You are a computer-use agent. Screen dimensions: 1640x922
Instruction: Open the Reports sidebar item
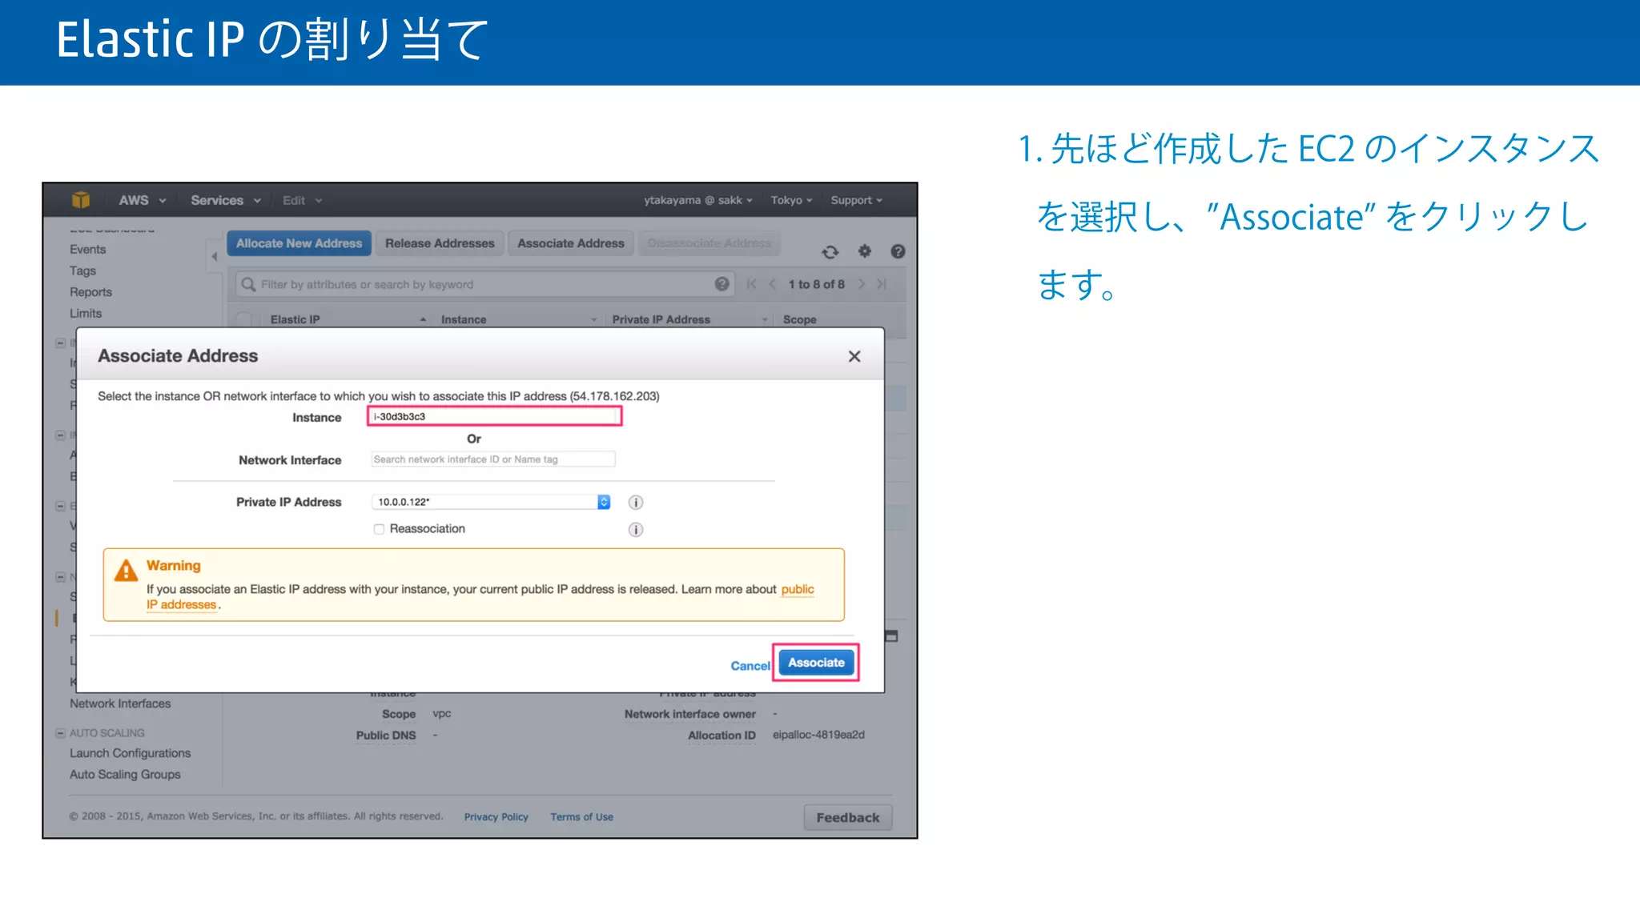[90, 292]
